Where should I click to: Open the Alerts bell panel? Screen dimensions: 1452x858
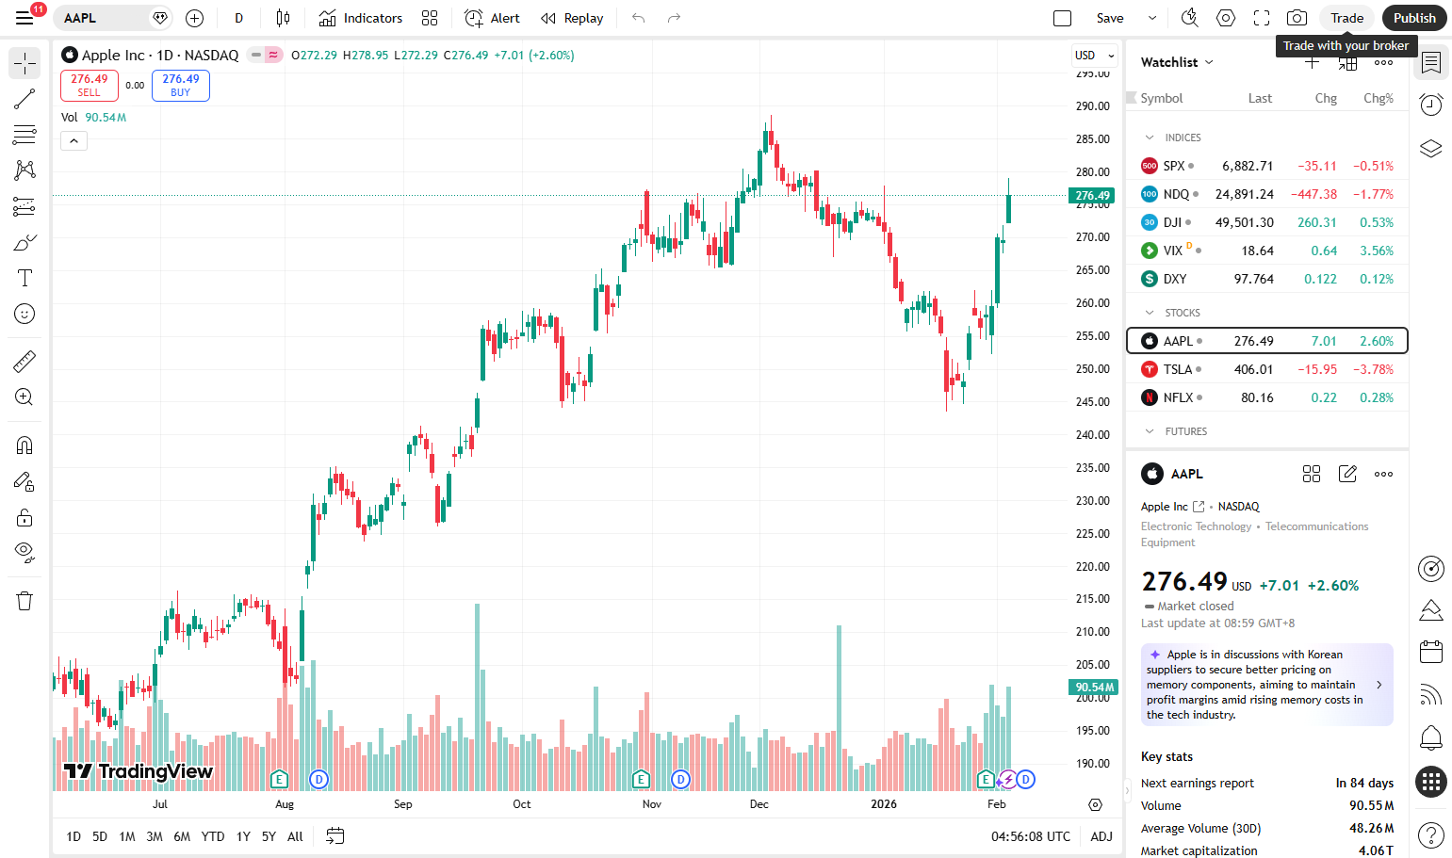(1431, 737)
